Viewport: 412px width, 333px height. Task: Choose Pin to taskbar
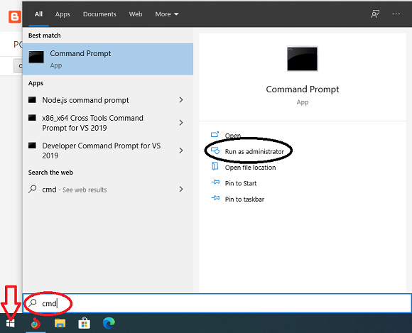[x=244, y=199]
